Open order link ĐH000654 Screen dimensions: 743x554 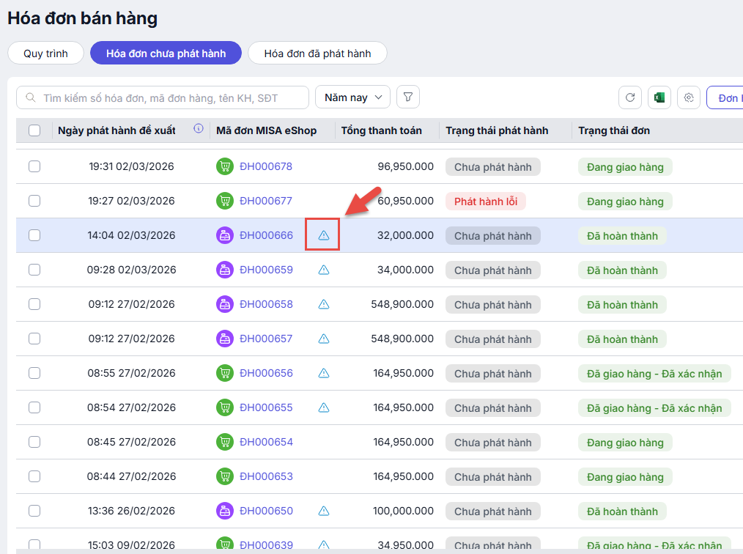pyautogui.click(x=266, y=442)
